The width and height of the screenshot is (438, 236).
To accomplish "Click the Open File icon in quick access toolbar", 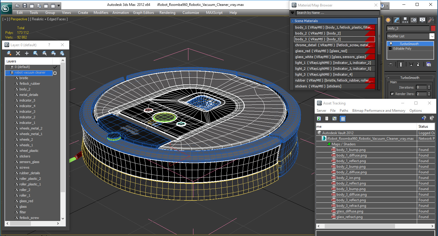I will click(18, 6).
